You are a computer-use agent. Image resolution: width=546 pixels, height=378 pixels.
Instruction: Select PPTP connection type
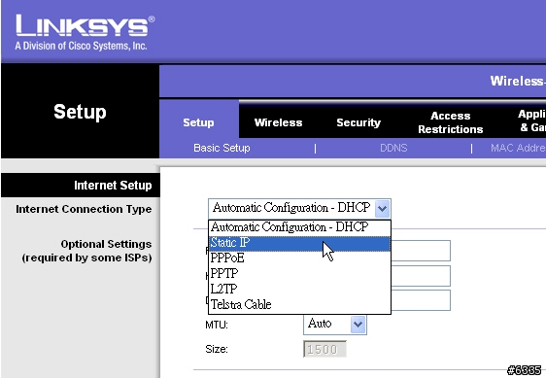[x=299, y=273]
